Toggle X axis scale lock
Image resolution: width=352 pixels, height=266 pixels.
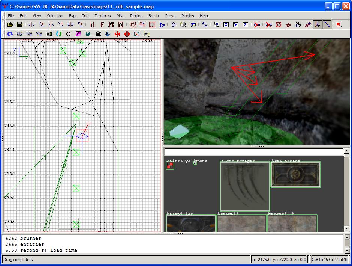pos(226,24)
